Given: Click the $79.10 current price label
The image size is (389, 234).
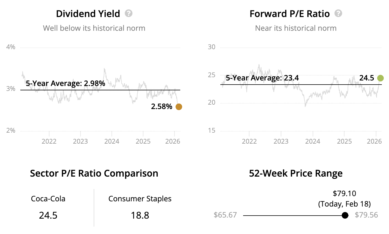Looking at the screenshot, I should 344,193.
